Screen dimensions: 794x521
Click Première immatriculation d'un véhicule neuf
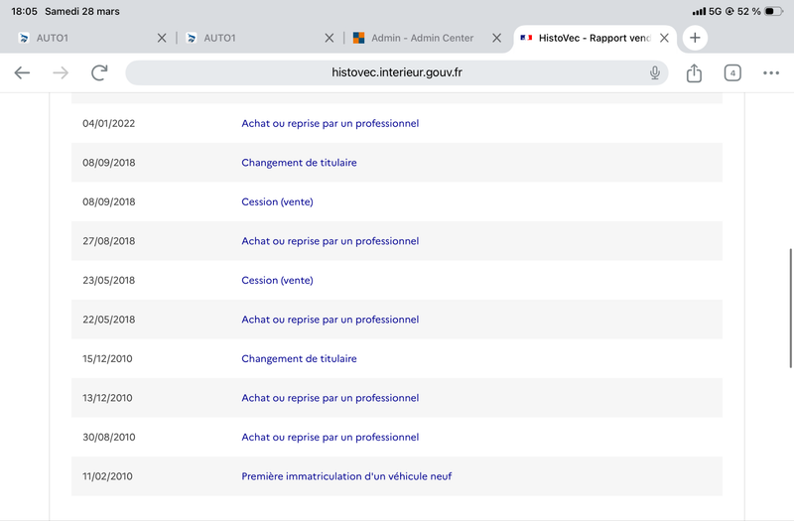coord(346,476)
